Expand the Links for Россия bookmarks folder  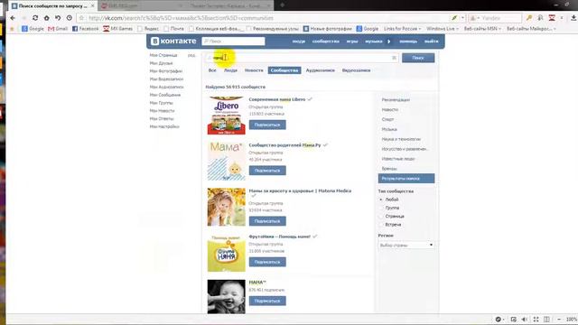(x=402, y=28)
